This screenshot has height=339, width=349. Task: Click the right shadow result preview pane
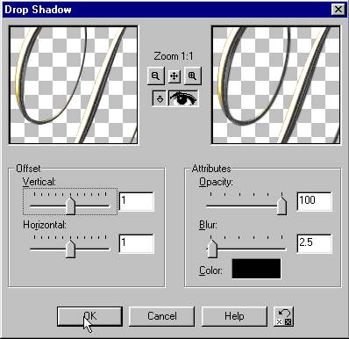coord(276,85)
